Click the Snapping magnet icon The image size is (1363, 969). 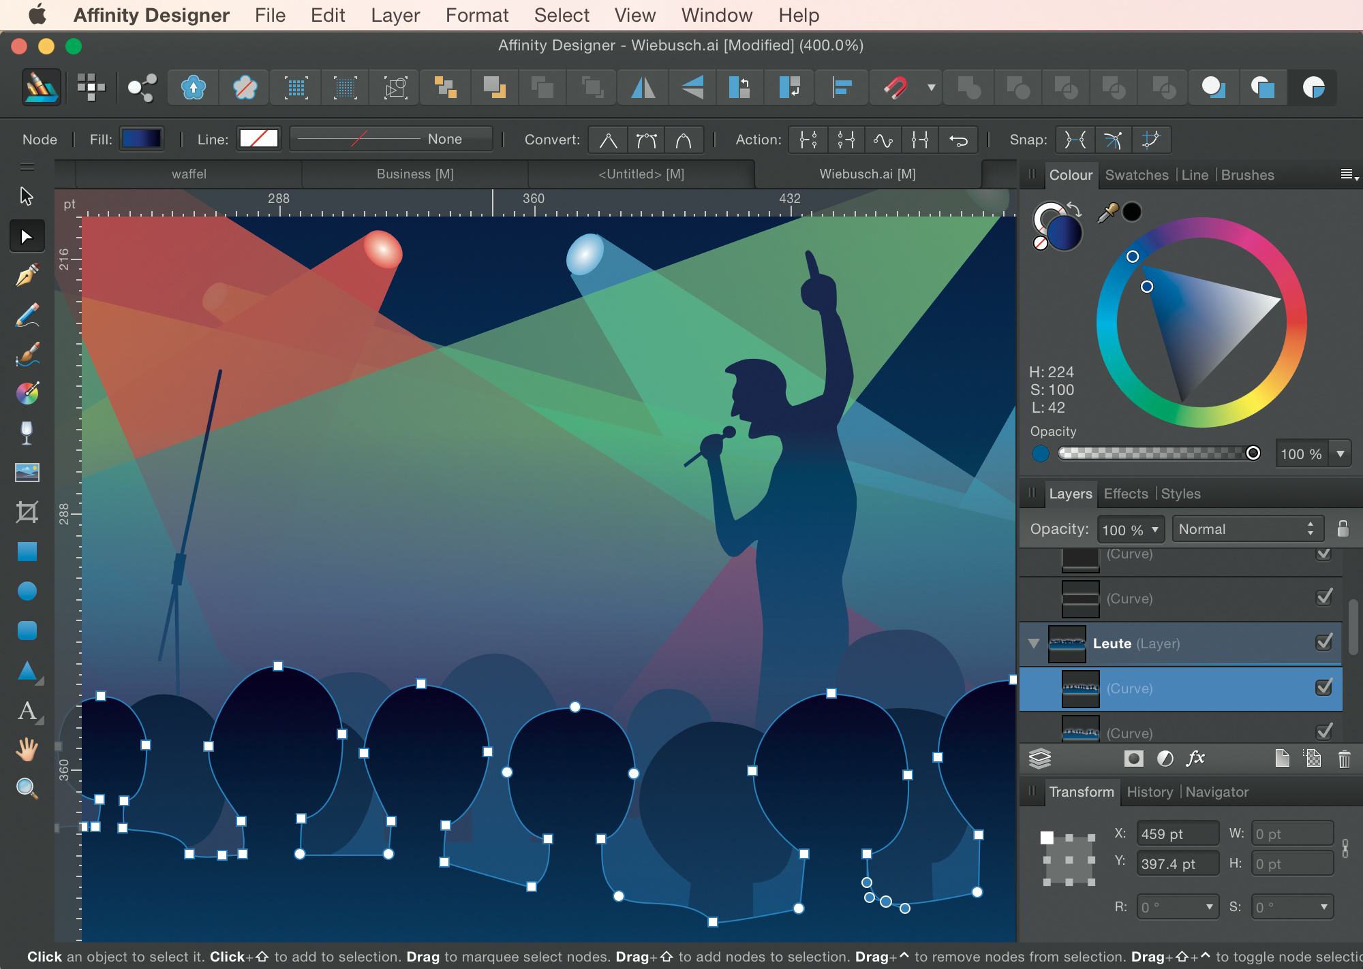pos(895,87)
